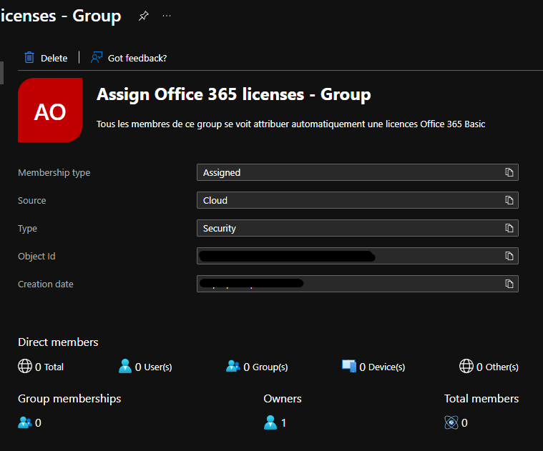This screenshot has width=543, height=451.
Task: Click the Delete label in toolbar
Action: click(54, 58)
